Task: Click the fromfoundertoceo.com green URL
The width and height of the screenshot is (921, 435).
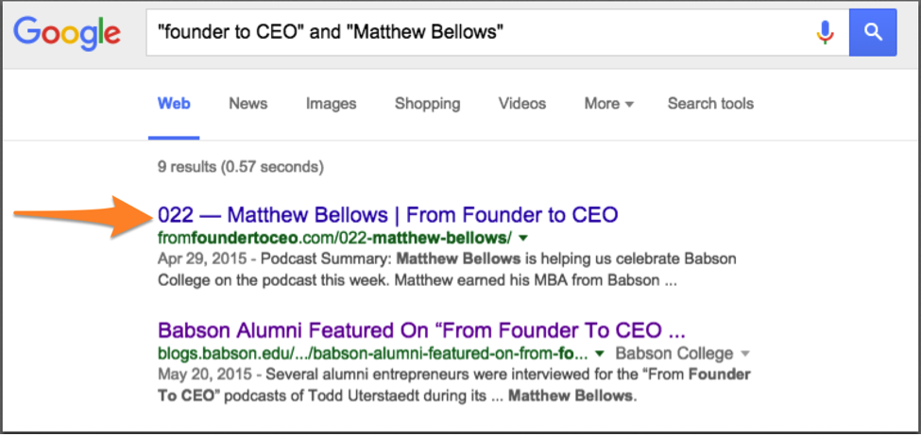Action: 334,237
